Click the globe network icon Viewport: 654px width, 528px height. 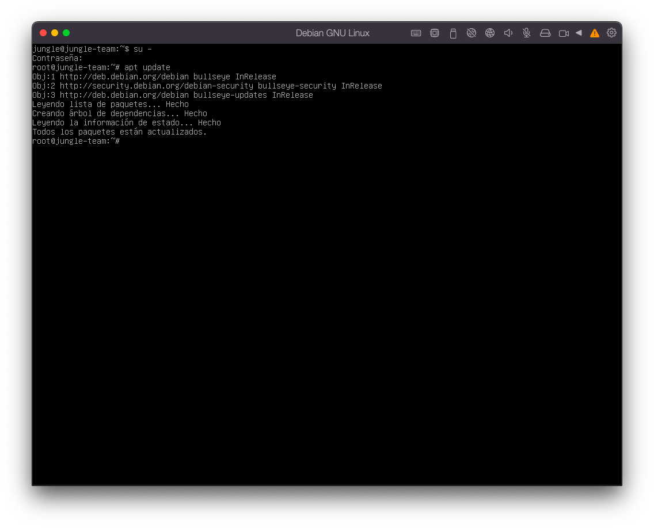(x=490, y=33)
